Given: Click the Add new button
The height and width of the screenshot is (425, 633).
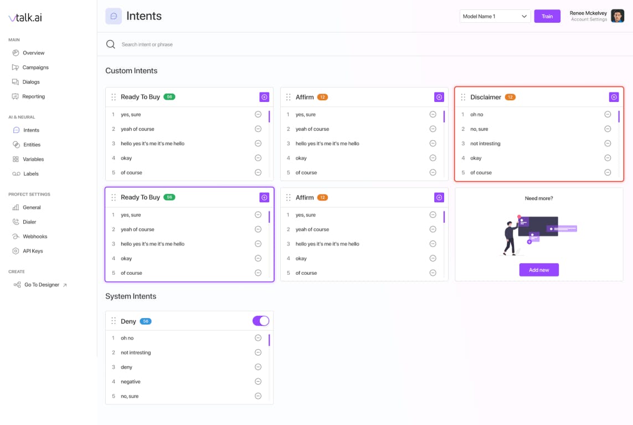Looking at the screenshot, I should click(x=539, y=270).
